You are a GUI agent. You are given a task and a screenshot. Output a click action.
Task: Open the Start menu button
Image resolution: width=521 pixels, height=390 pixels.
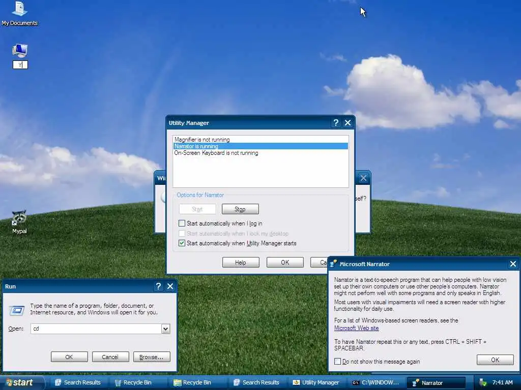coord(22,383)
